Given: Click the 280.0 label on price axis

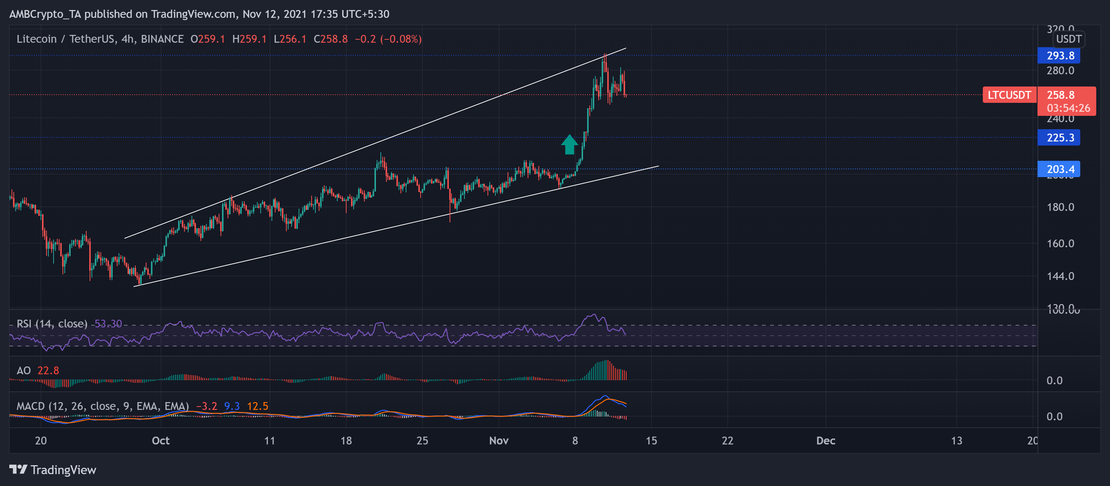Looking at the screenshot, I should 1061,71.
